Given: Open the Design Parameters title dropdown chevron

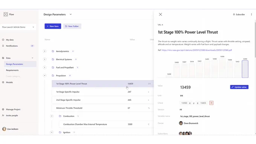Looking at the screenshot, I should [x=70, y=14].
